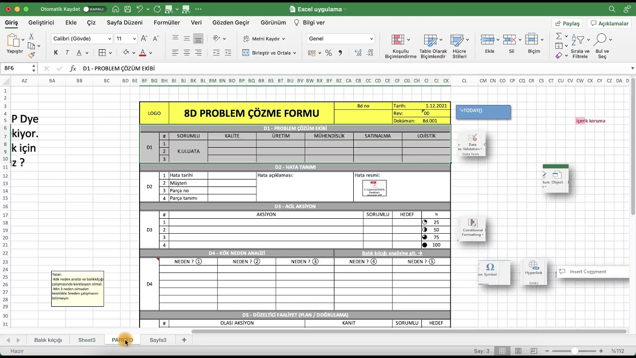Click the comma style icon

[x=340, y=53]
